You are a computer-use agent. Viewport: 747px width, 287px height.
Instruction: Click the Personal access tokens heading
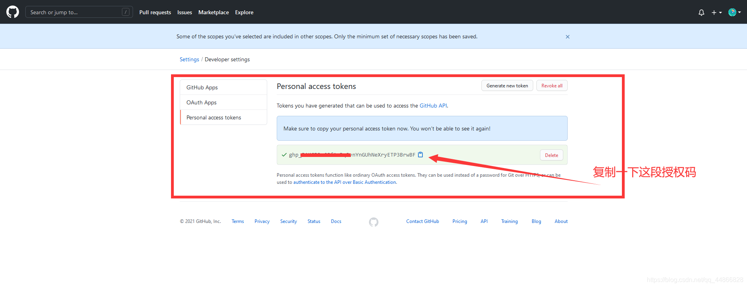[x=316, y=86]
